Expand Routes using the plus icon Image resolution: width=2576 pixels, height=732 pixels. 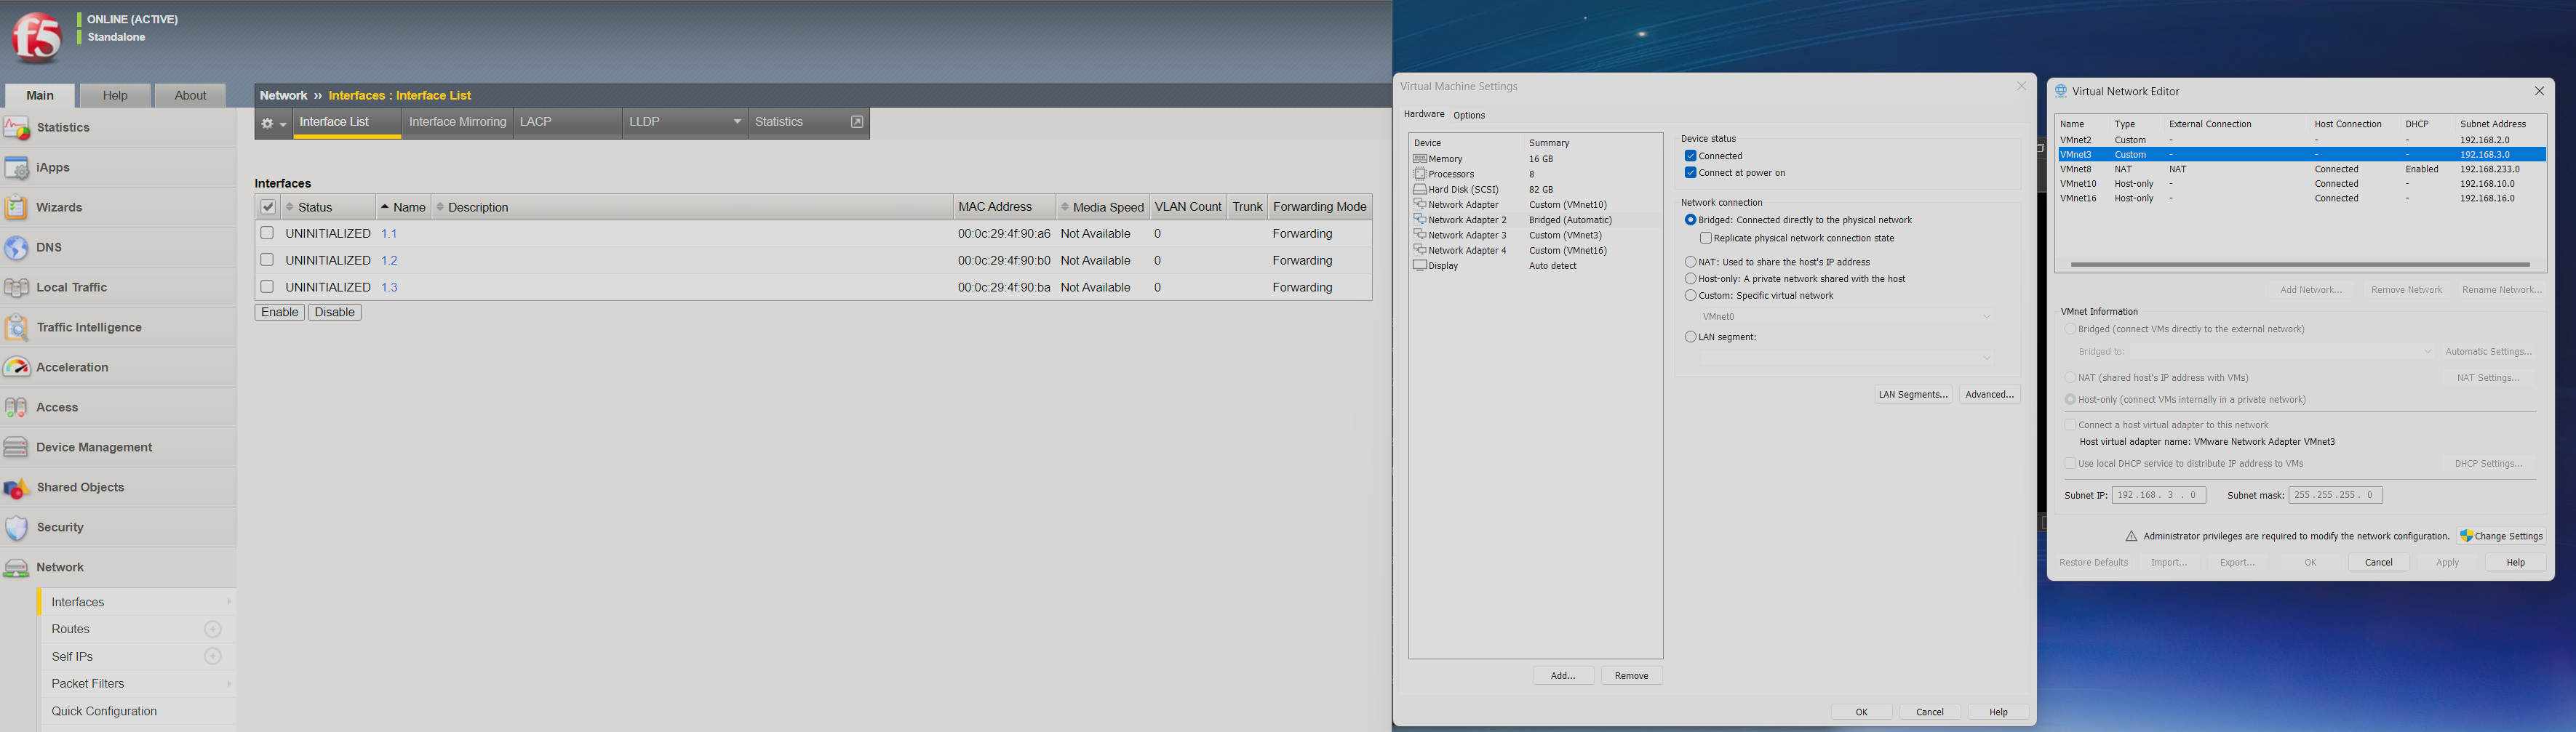click(212, 629)
